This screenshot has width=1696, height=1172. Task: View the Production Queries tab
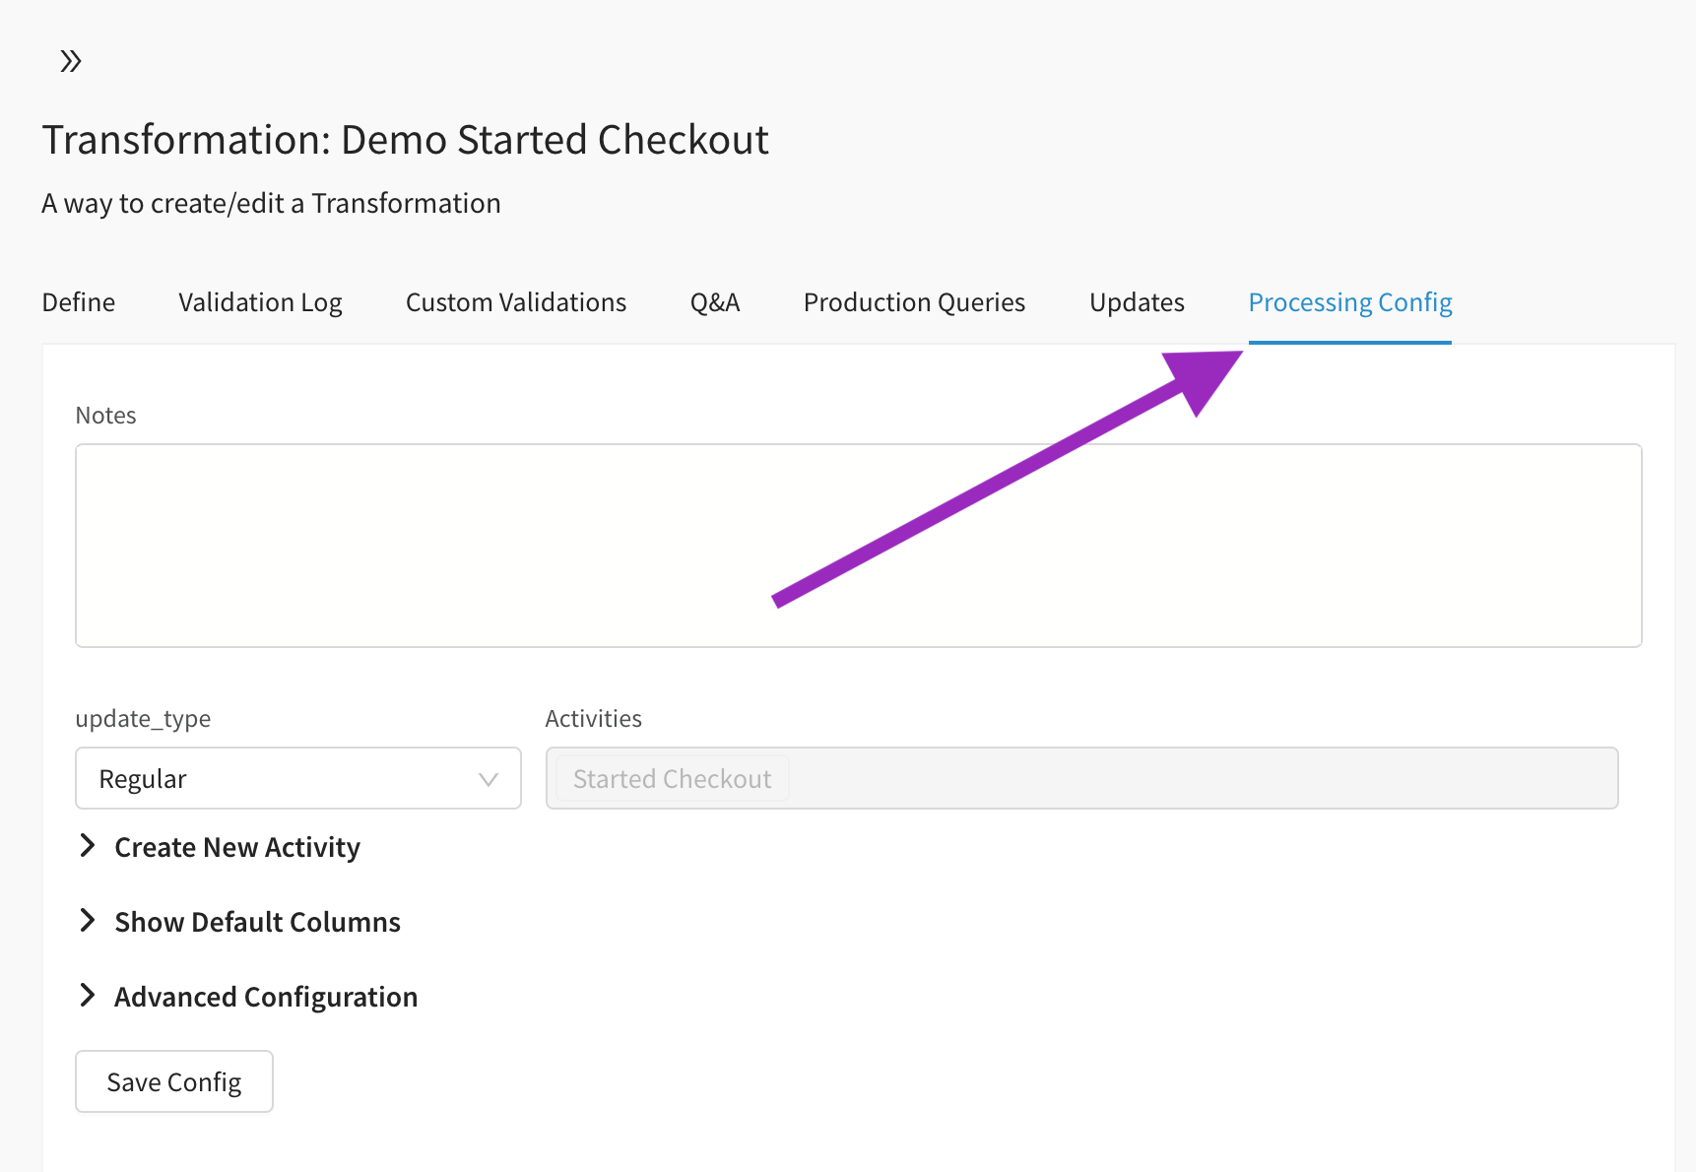(x=914, y=302)
